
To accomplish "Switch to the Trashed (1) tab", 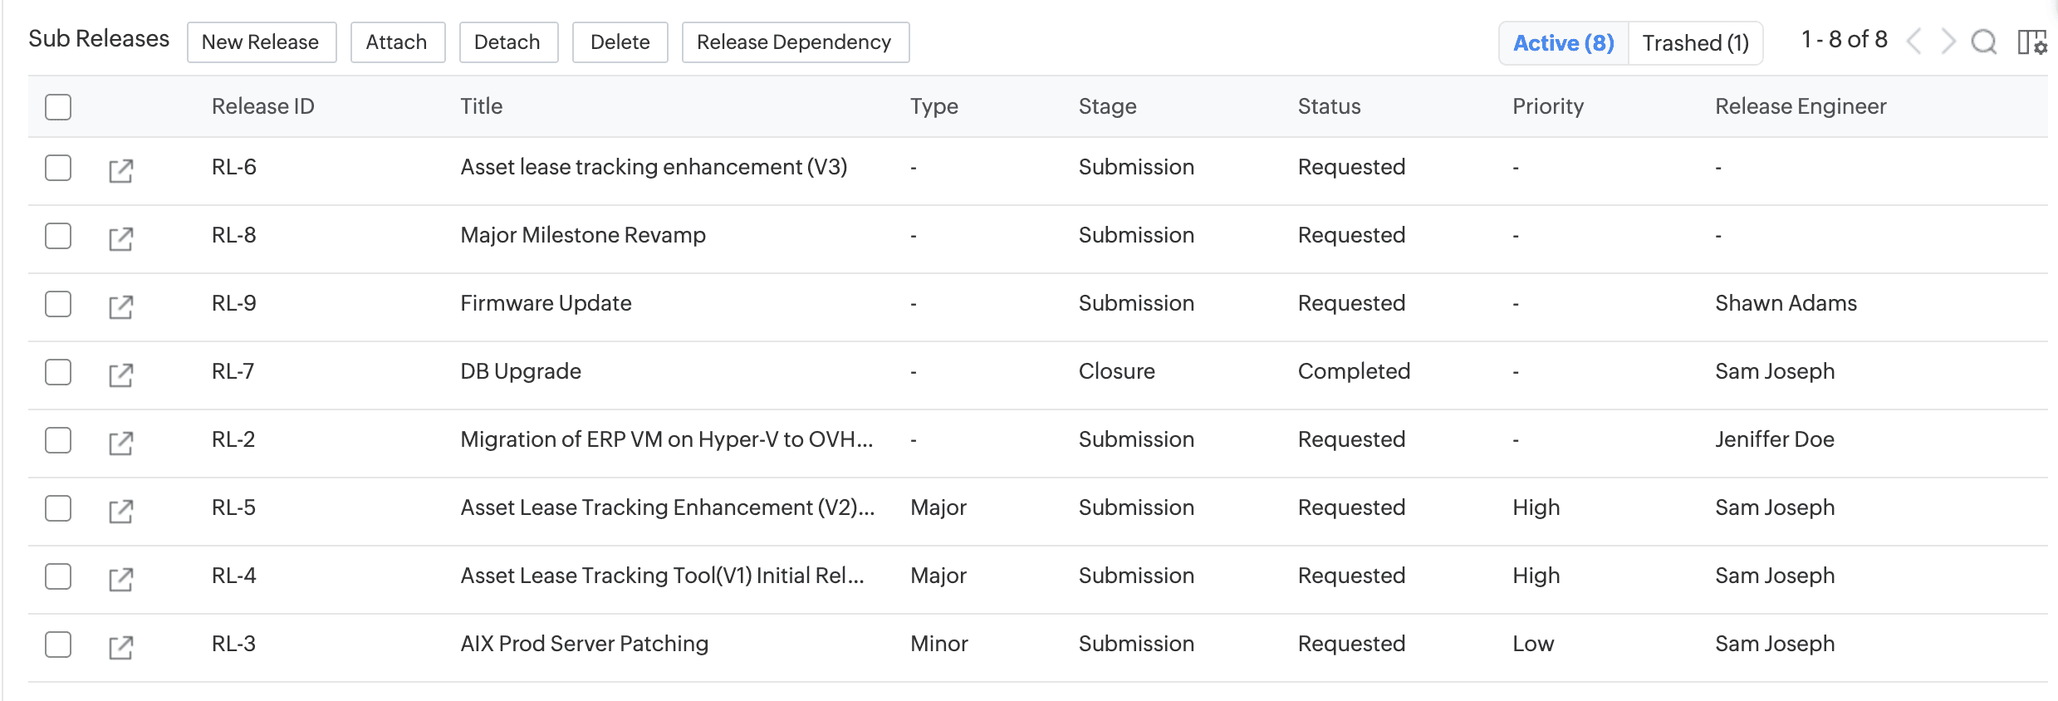I will tap(1694, 42).
